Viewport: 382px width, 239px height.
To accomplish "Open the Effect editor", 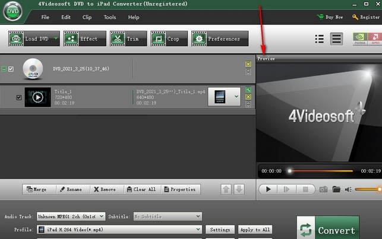I will 85,39.
